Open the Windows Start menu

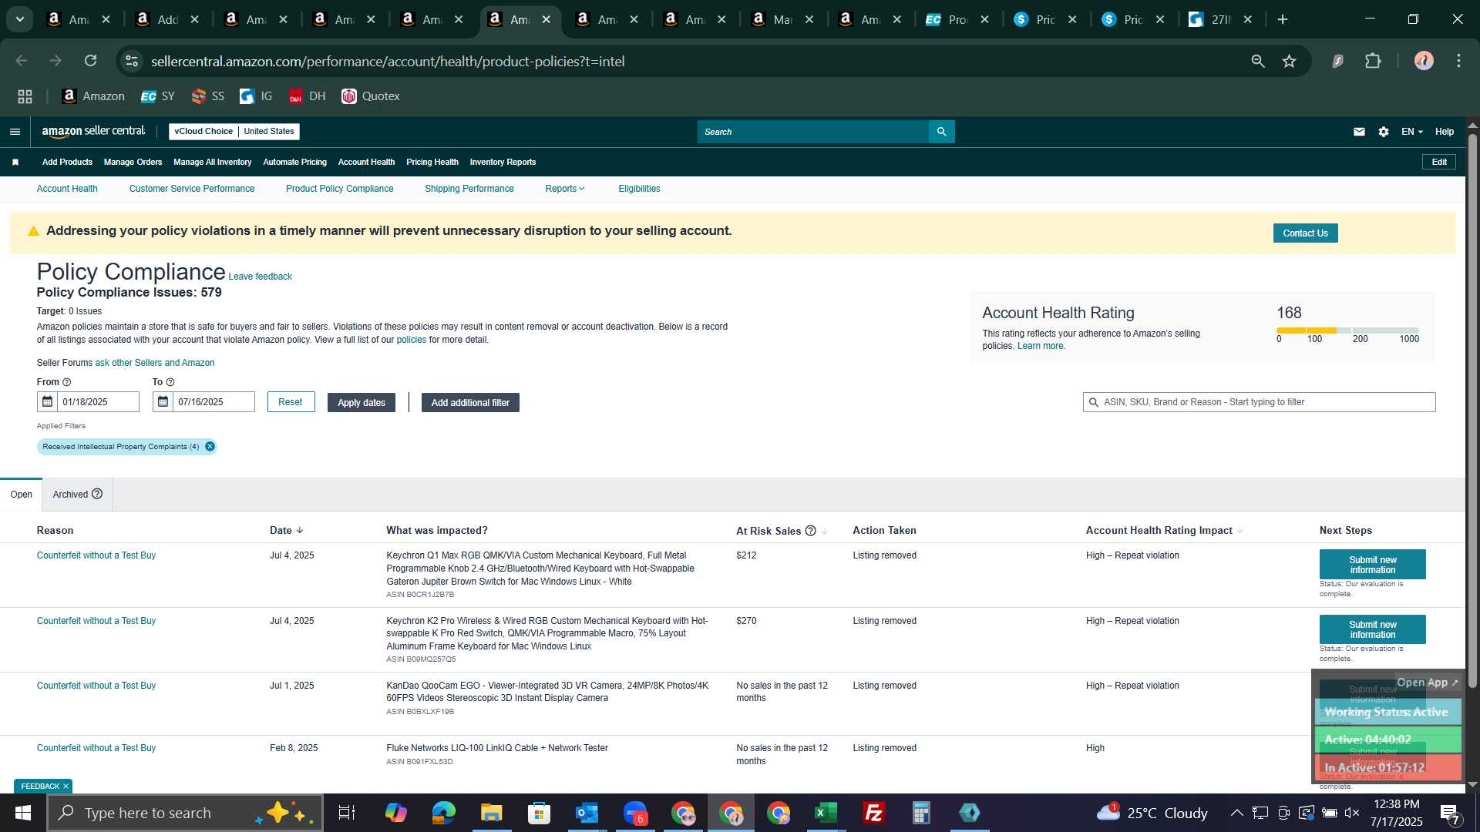click(x=22, y=813)
